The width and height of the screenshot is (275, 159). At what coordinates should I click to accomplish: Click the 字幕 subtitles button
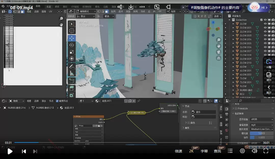(x=204, y=151)
